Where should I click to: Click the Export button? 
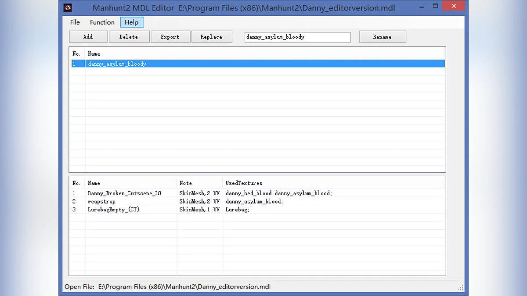[170, 37]
